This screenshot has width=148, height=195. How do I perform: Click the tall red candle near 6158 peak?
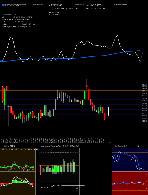89,94
